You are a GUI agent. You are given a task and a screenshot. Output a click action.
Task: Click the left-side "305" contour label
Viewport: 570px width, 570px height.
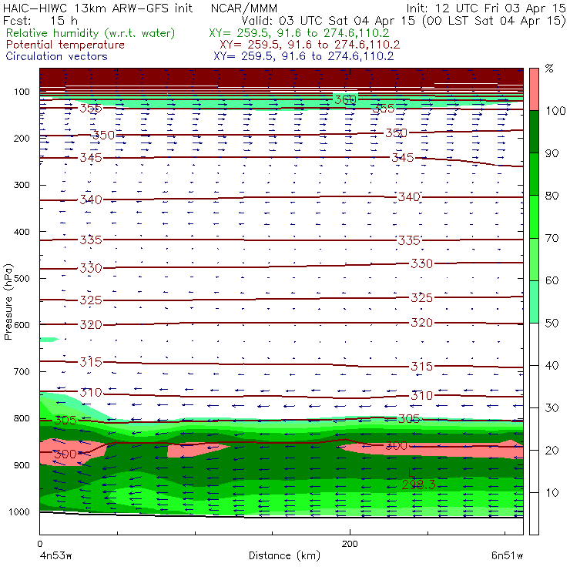[x=65, y=421]
